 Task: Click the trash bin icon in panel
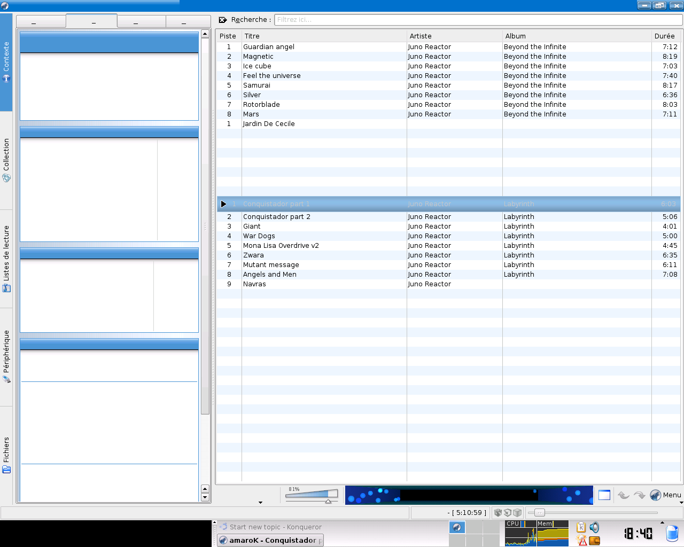(x=672, y=533)
